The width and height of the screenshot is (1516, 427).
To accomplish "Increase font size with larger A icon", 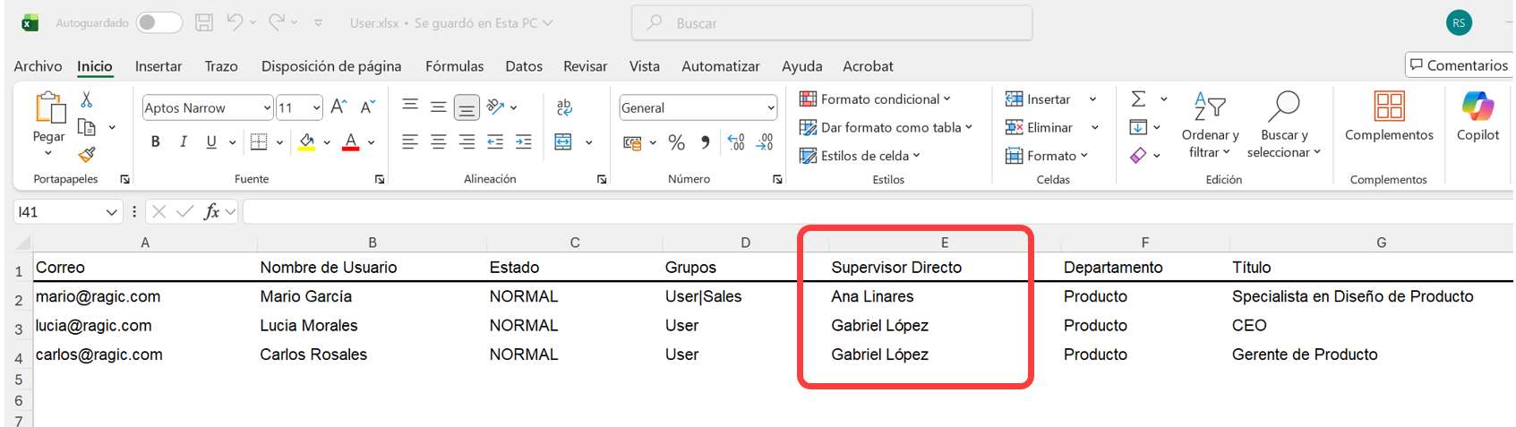I will click(338, 107).
